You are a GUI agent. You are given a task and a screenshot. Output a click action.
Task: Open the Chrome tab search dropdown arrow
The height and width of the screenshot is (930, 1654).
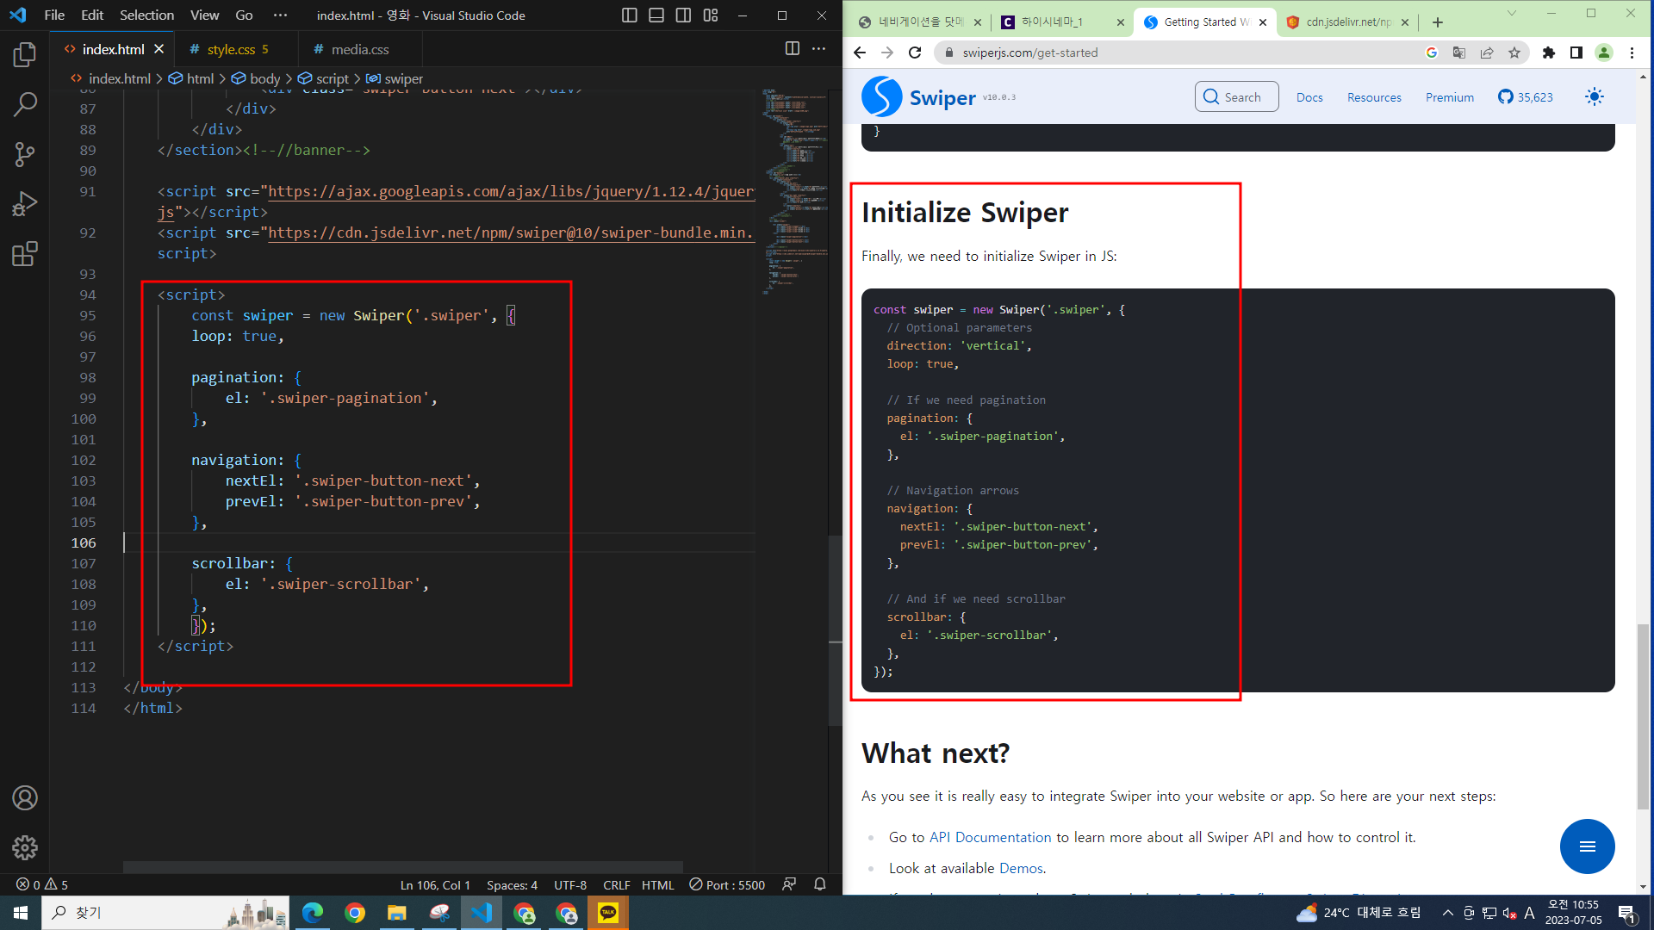[1511, 14]
